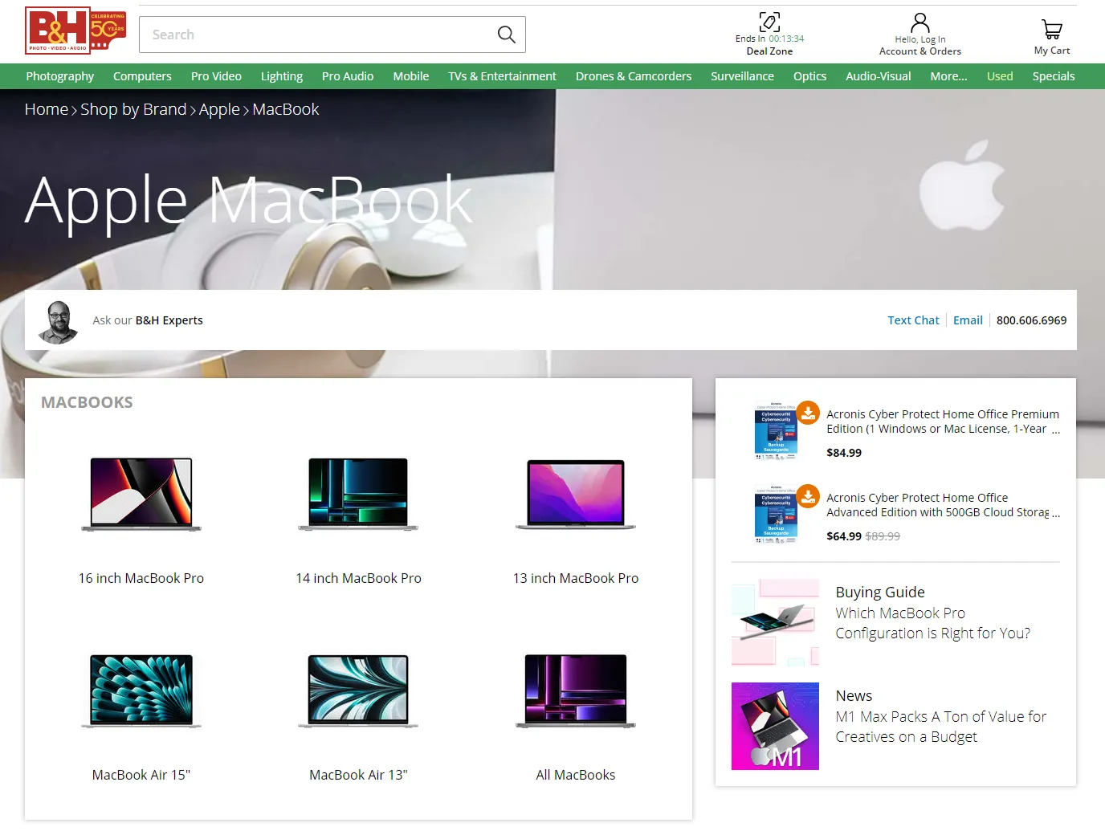This screenshot has height=835, width=1105.
Task: Click the Email expert link
Action: [x=968, y=320]
